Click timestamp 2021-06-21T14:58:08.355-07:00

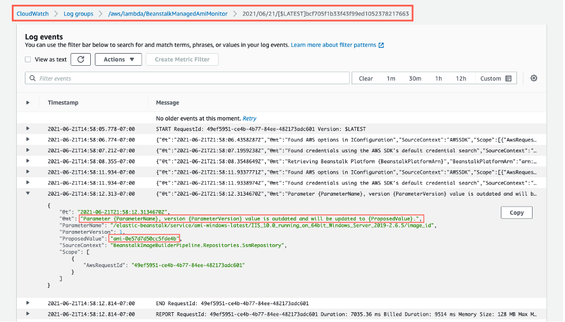(x=91, y=161)
